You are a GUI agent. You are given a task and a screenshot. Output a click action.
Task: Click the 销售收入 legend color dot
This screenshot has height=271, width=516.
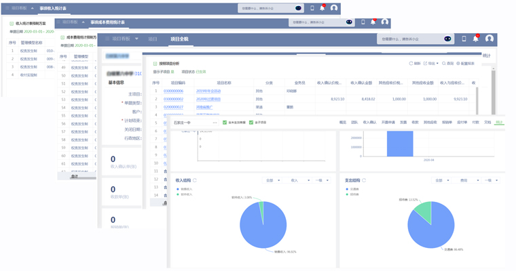click(177, 189)
